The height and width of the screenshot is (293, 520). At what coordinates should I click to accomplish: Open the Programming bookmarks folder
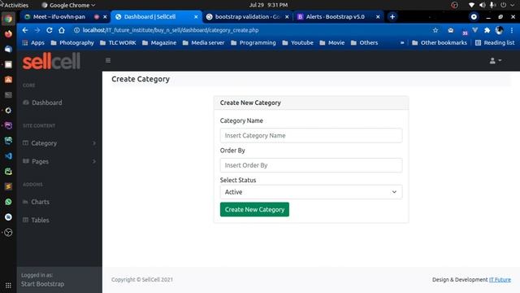point(253,43)
